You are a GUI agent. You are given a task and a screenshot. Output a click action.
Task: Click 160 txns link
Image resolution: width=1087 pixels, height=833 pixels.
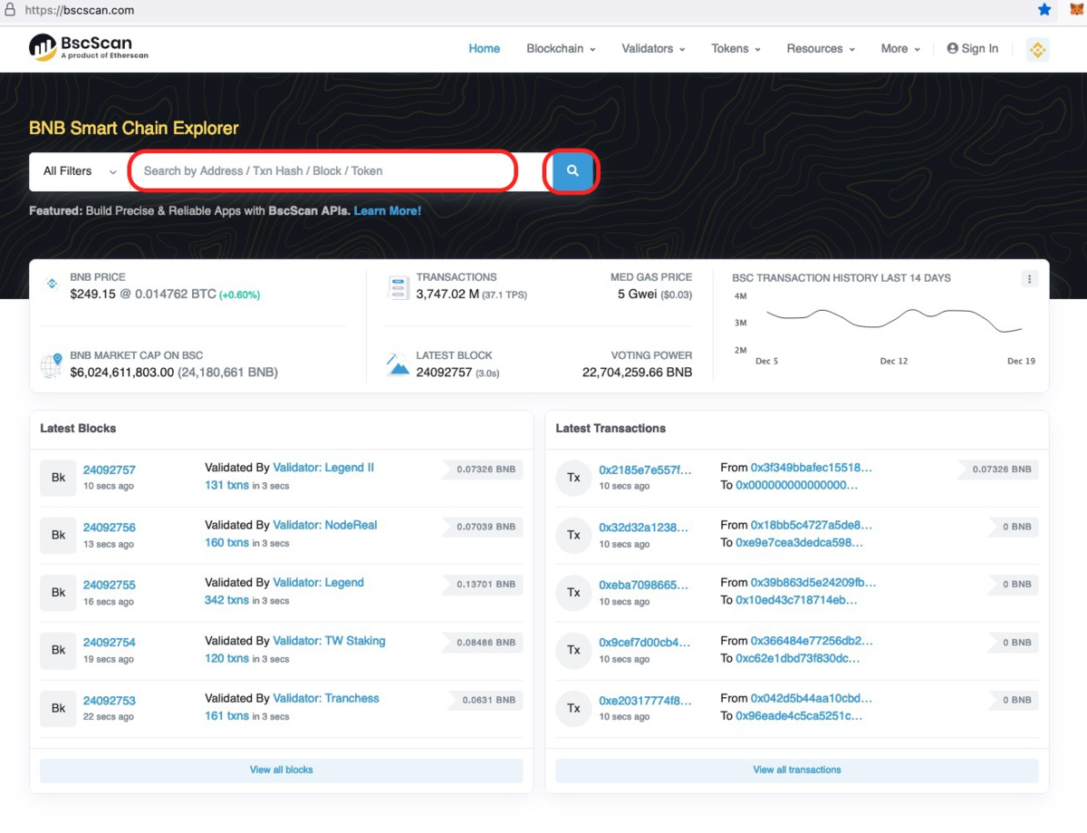pos(226,543)
